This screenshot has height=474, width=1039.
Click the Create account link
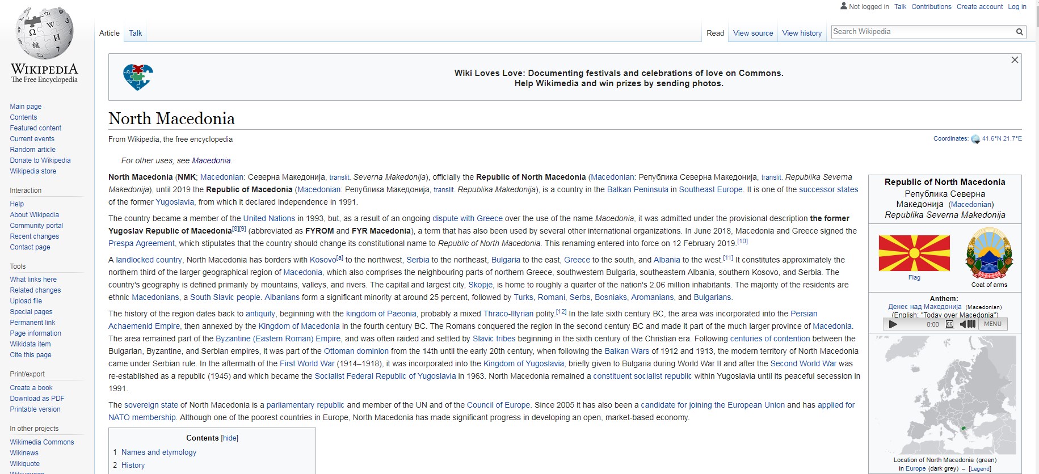980,7
